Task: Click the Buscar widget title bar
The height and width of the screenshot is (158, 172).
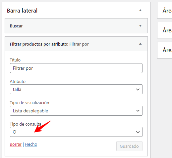Action: (76, 26)
